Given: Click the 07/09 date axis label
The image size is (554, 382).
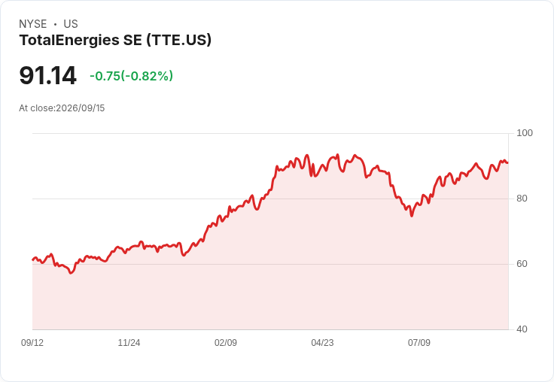Looking at the screenshot, I should click(x=419, y=342).
